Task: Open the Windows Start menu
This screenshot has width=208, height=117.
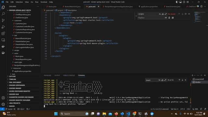Action: pos(56,114)
